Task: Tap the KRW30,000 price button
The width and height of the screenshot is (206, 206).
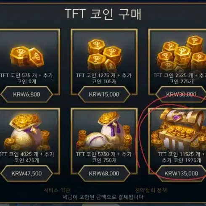Action: point(181,94)
